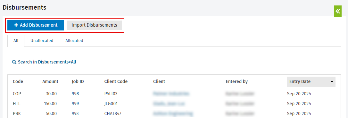Click the Entered by column header
348x118 pixels.
point(236,81)
